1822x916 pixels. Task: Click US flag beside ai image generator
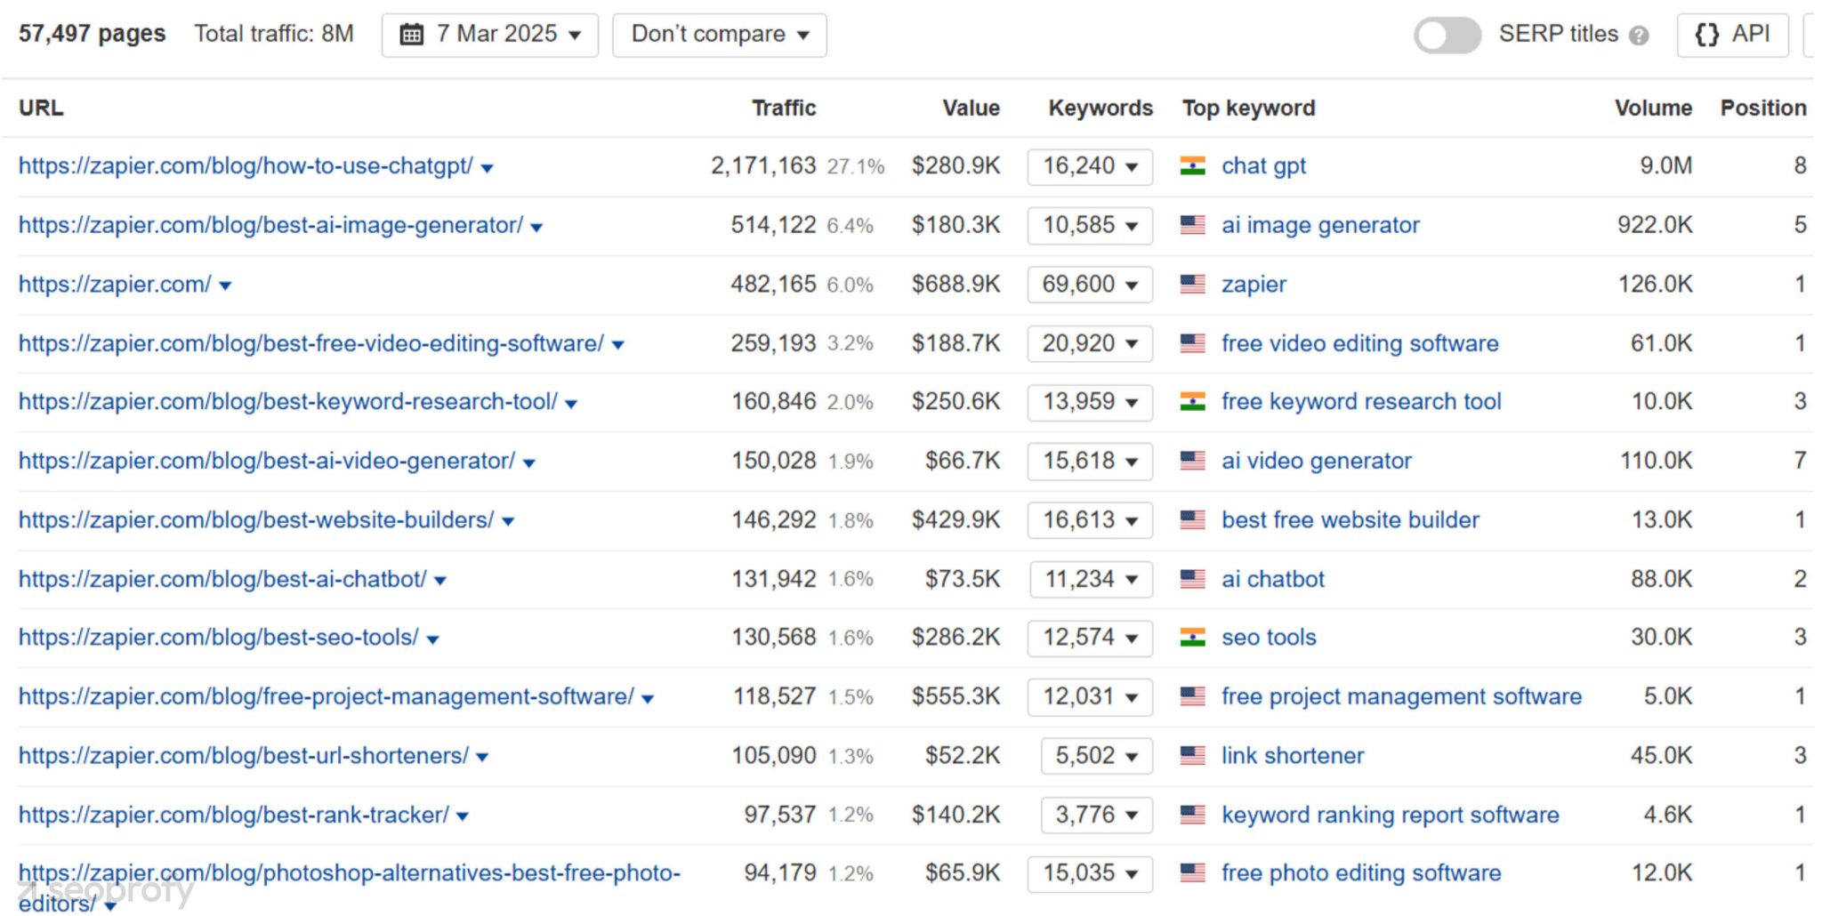click(1192, 225)
